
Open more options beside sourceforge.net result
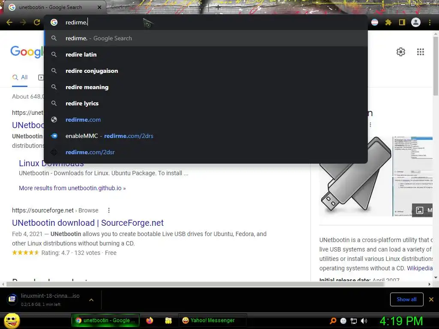tap(109, 210)
